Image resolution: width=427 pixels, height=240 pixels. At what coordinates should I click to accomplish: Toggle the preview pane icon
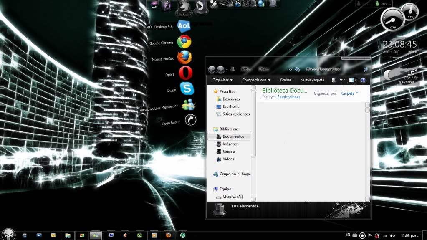(x=351, y=80)
